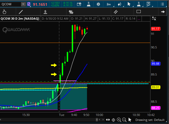This screenshot has height=124, width=169.
Task: Open the news calendar icon in top toolbar
Action: pos(79,4)
